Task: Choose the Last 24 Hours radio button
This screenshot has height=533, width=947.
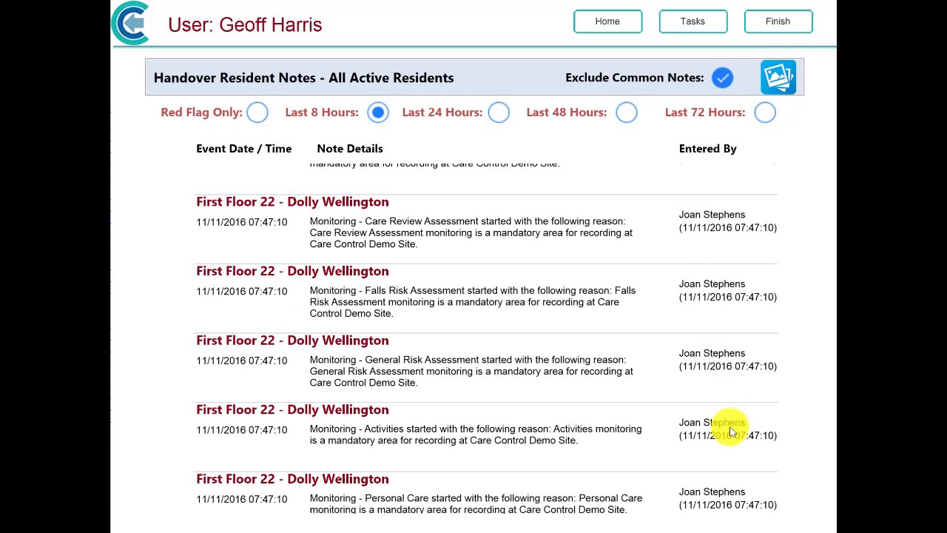Action: pyautogui.click(x=499, y=113)
